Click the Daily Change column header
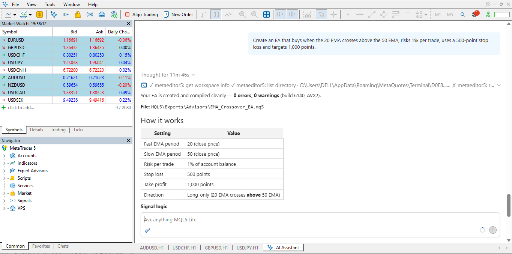512x254 pixels. pos(119,32)
